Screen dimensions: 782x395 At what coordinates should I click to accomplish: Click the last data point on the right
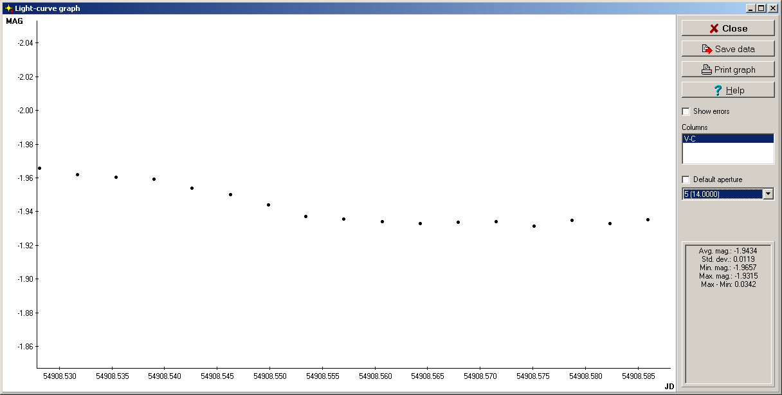[x=648, y=219]
